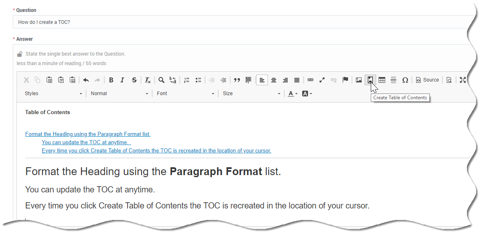The width and height of the screenshot is (481, 234).
Task: Insert a link with the chain icon
Action: [310, 80]
